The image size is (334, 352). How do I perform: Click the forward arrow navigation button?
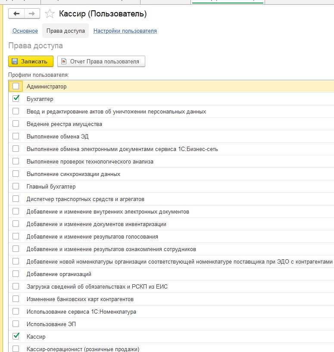pos(32,14)
